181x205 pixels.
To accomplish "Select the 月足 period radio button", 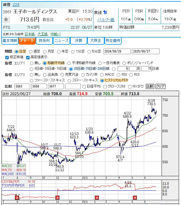I will click(x=45, y=52).
